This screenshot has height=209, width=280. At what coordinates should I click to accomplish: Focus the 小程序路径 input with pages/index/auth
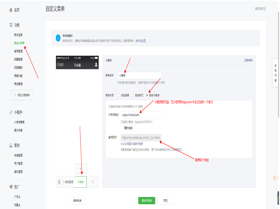[141, 115]
